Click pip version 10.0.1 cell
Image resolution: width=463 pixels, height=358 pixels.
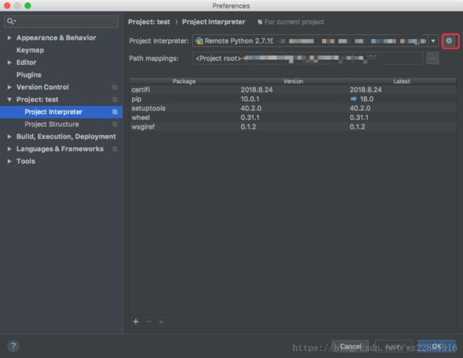point(250,99)
